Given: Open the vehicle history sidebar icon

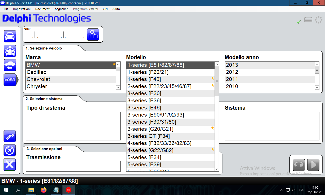Looking at the screenshot, I should click(10, 65).
